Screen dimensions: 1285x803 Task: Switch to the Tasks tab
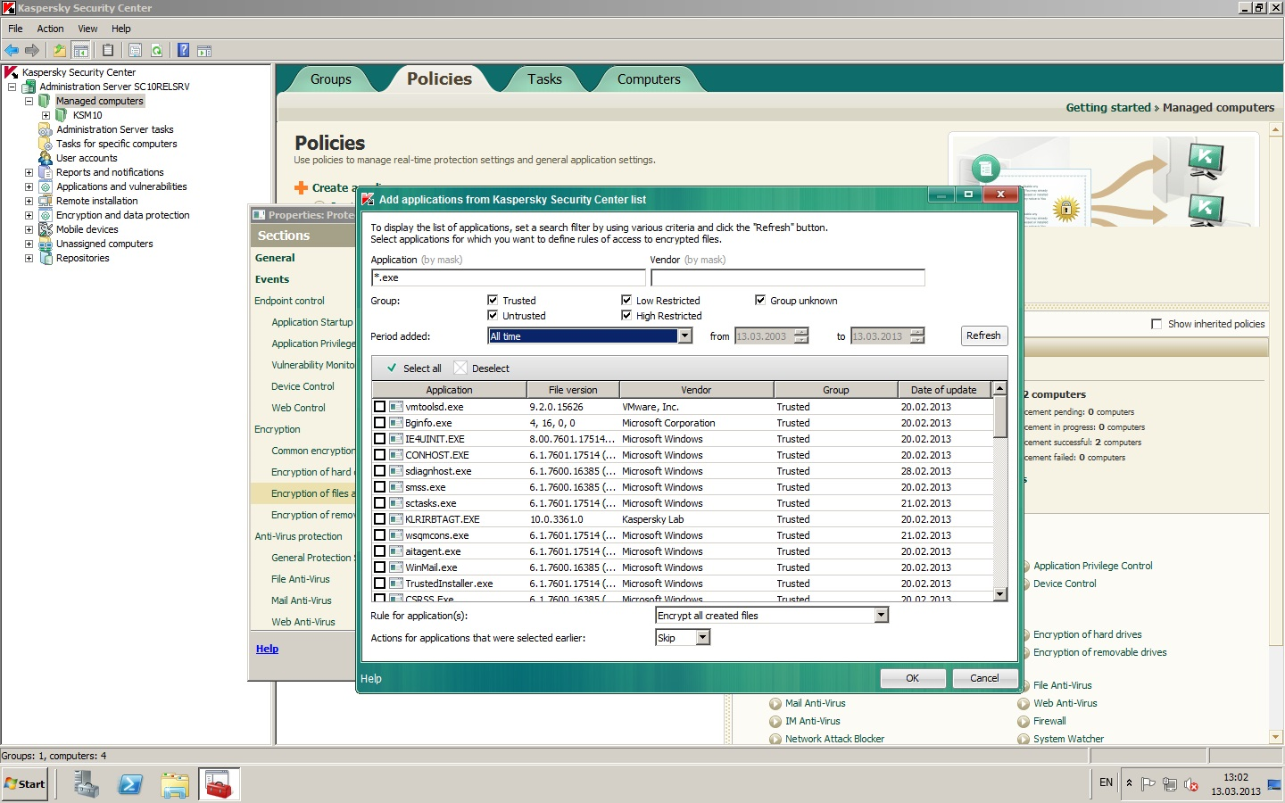[544, 79]
